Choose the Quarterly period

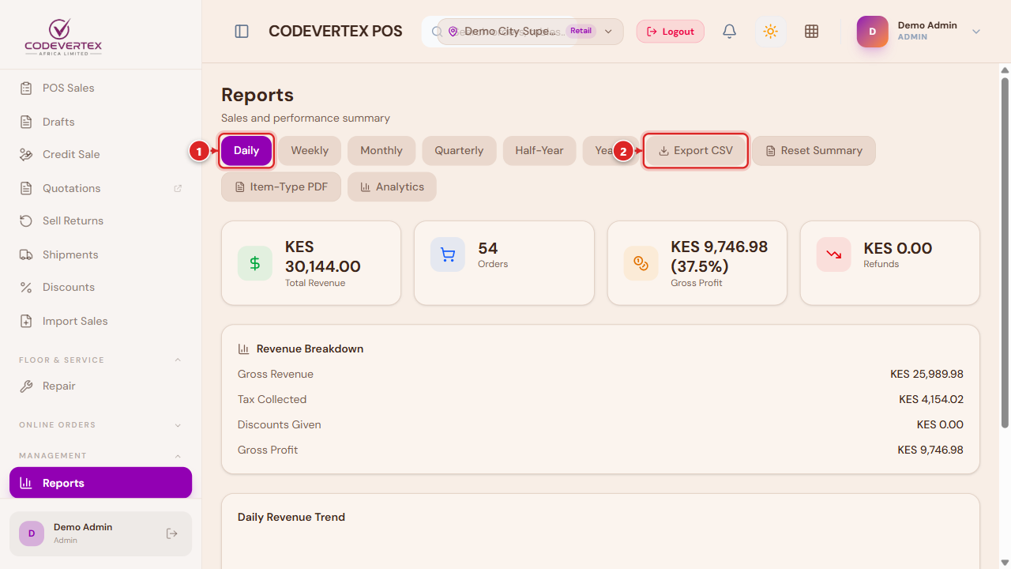click(459, 150)
